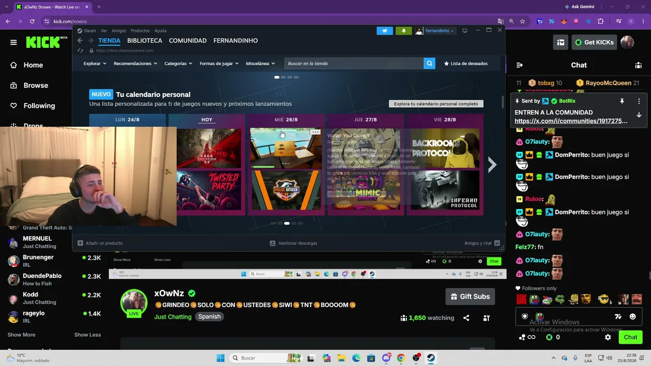Switch to Steam COMUNIDAD tab
Screen dimensions: 651x366
pyautogui.click(x=188, y=41)
